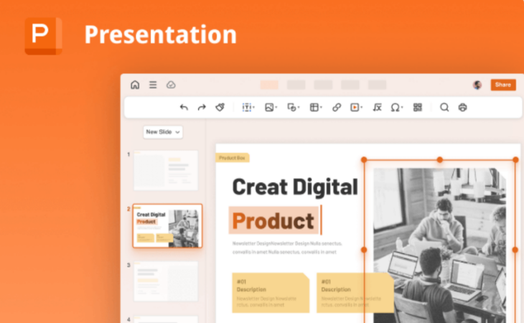The height and width of the screenshot is (323, 524).
Task: Insert a formula equation
Action: [x=378, y=107]
